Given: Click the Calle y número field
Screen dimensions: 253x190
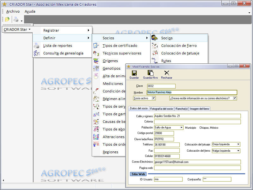Looking at the screenshot, I should click(197, 116).
